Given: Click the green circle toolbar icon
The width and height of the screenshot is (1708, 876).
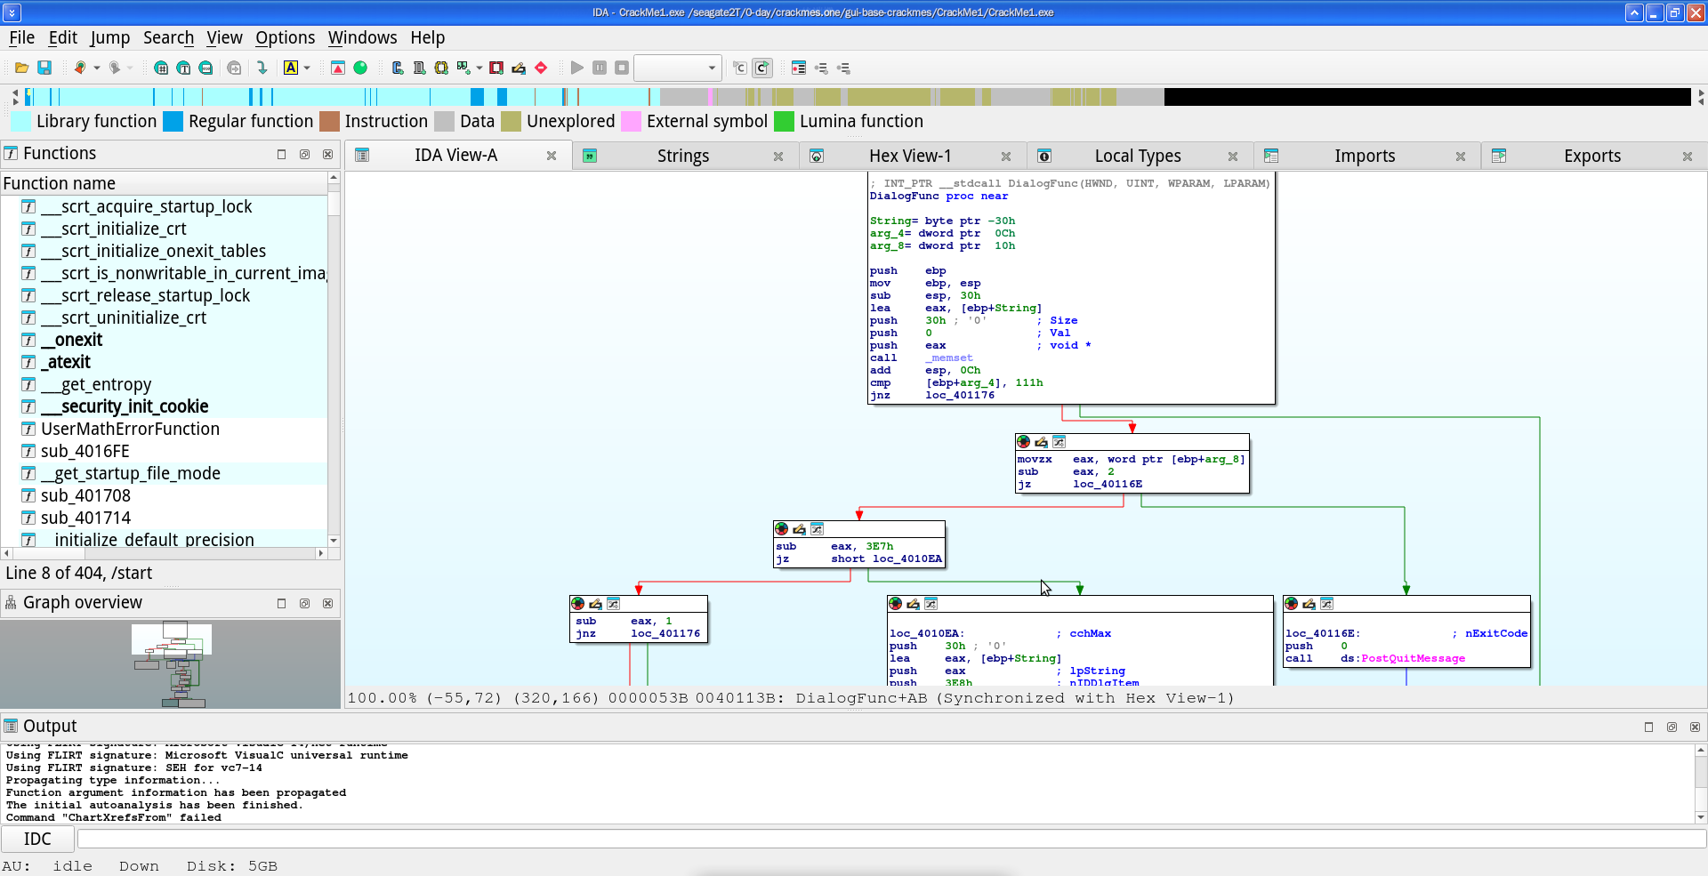Looking at the screenshot, I should pyautogui.click(x=360, y=68).
